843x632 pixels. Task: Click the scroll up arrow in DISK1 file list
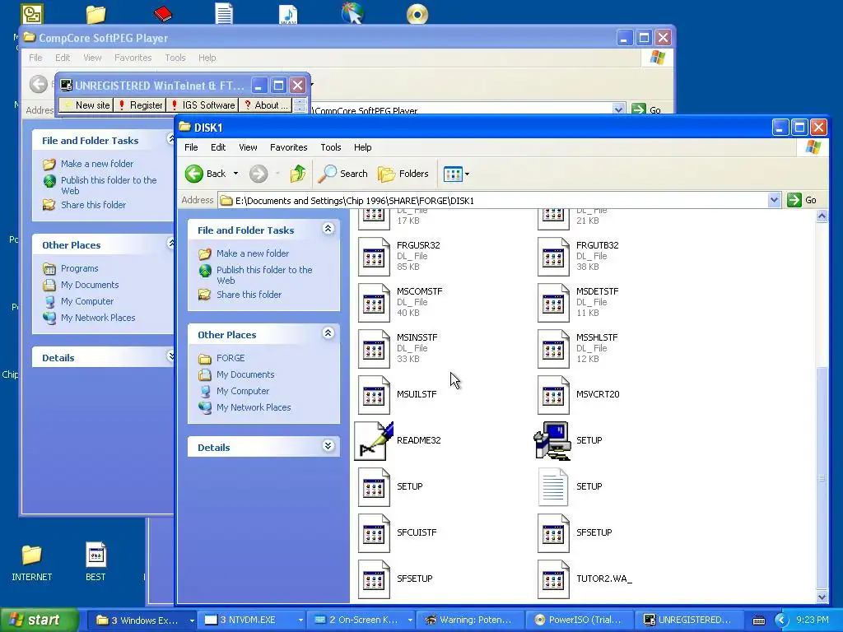click(x=822, y=216)
